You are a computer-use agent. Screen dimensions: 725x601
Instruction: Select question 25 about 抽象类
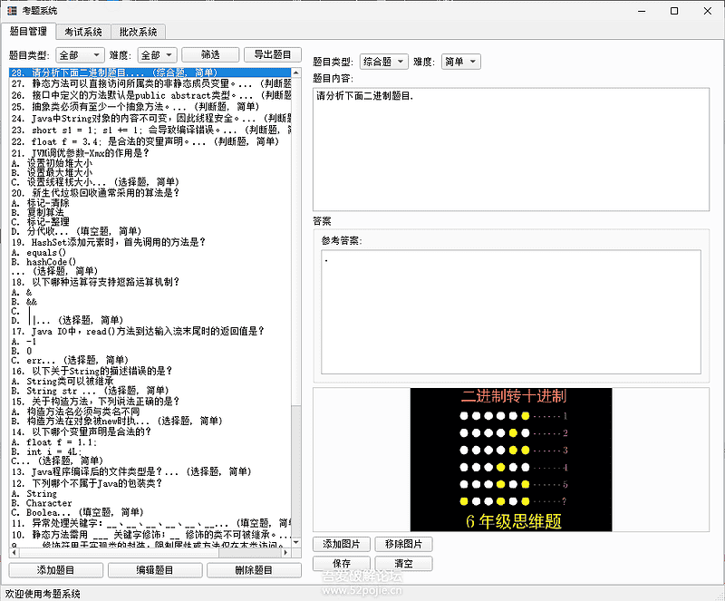(x=150, y=107)
